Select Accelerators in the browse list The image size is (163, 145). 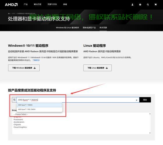[19, 122]
